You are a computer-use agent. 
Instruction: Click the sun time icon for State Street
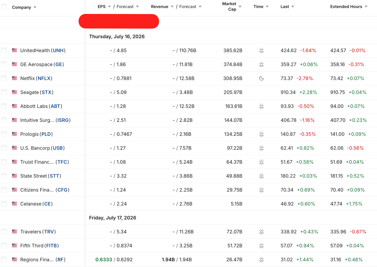point(261,176)
